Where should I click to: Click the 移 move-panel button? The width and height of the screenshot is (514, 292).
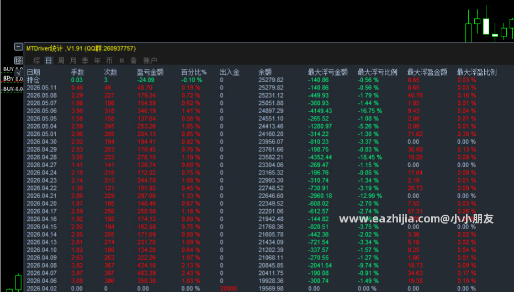click(x=19, y=60)
